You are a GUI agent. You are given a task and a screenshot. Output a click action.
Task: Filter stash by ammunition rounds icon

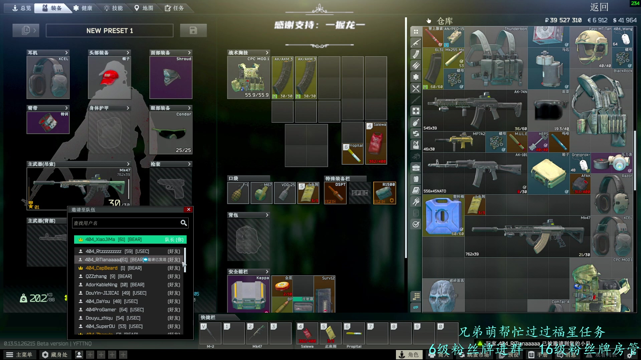416,66
